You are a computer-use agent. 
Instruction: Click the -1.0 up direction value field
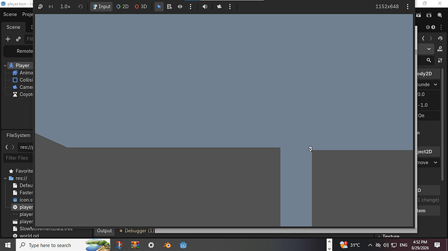(x=428, y=105)
